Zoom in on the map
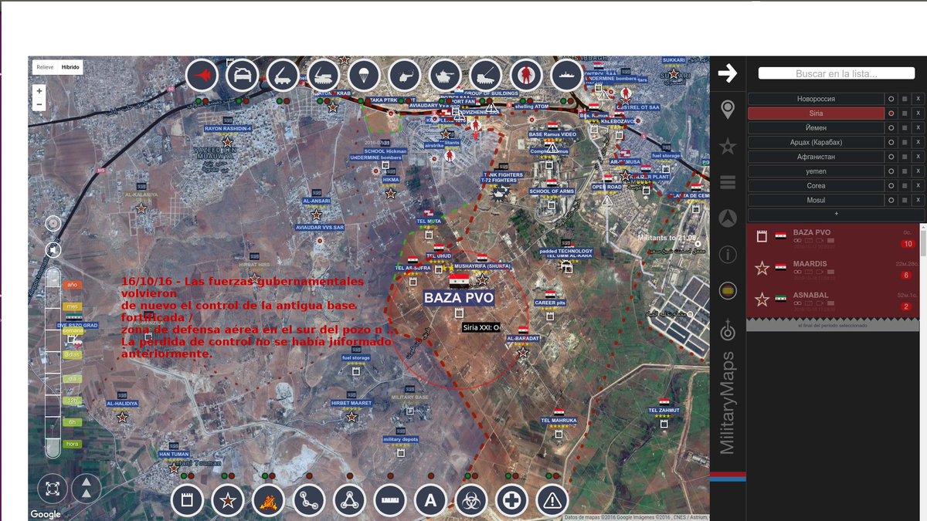Viewport: 927px width, 521px height. pos(39,91)
